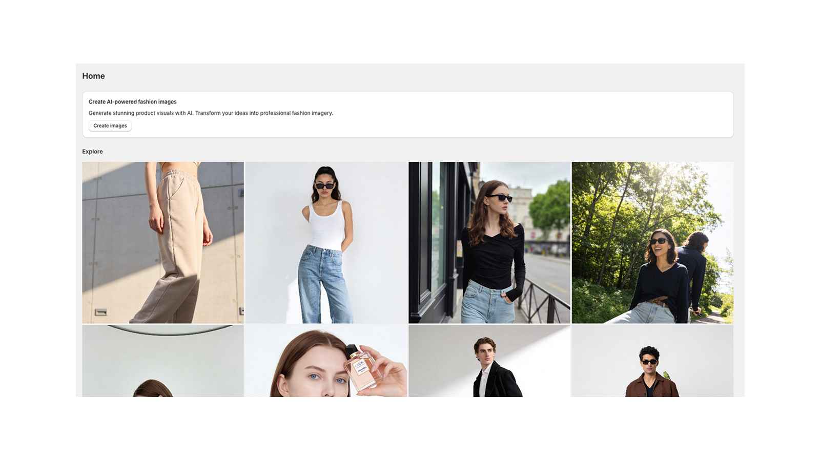Screen dimensions: 820x461
Task: Open the couple in the forest image
Action: click(652, 243)
